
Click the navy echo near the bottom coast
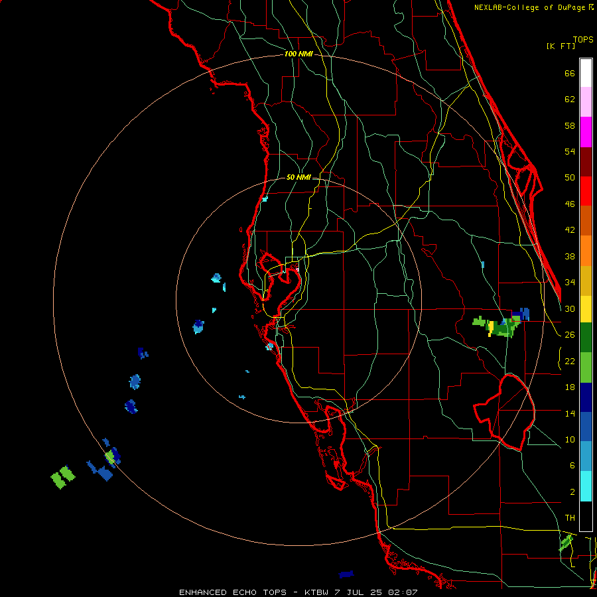tap(346, 574)
